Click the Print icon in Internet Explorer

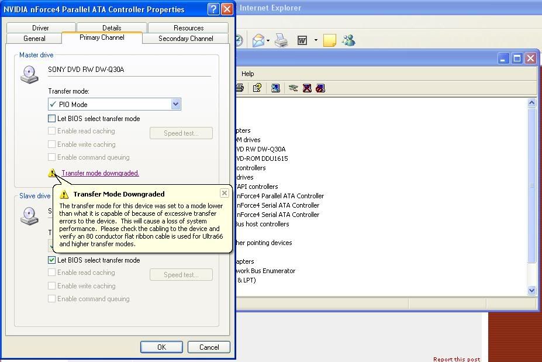point(281,40)
